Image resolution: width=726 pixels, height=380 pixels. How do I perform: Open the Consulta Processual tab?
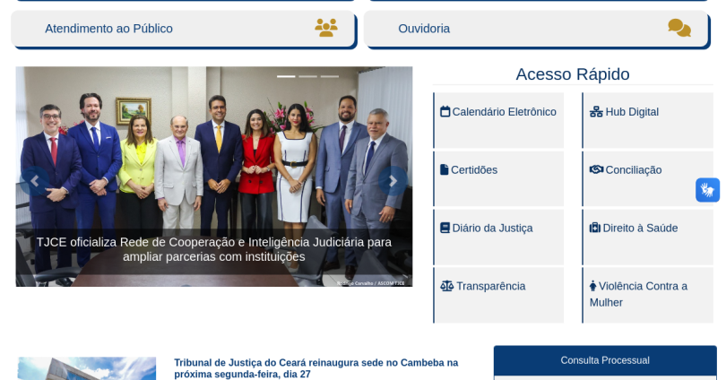(x=605, y=360)
